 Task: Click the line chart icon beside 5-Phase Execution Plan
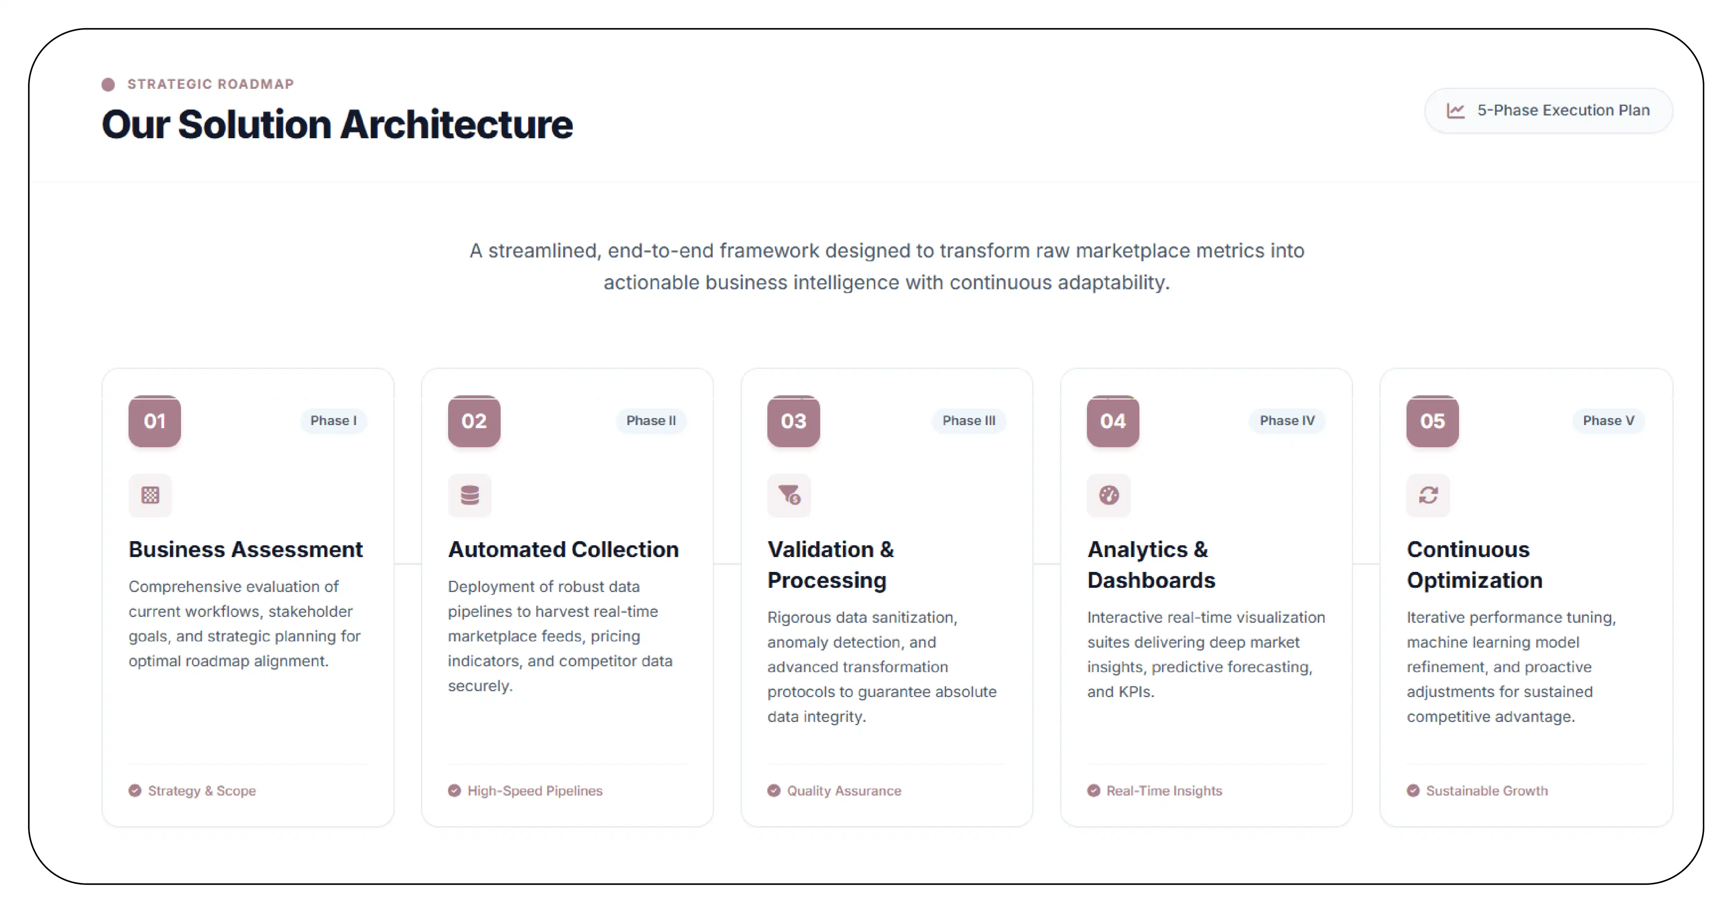tap(1456, 111)
